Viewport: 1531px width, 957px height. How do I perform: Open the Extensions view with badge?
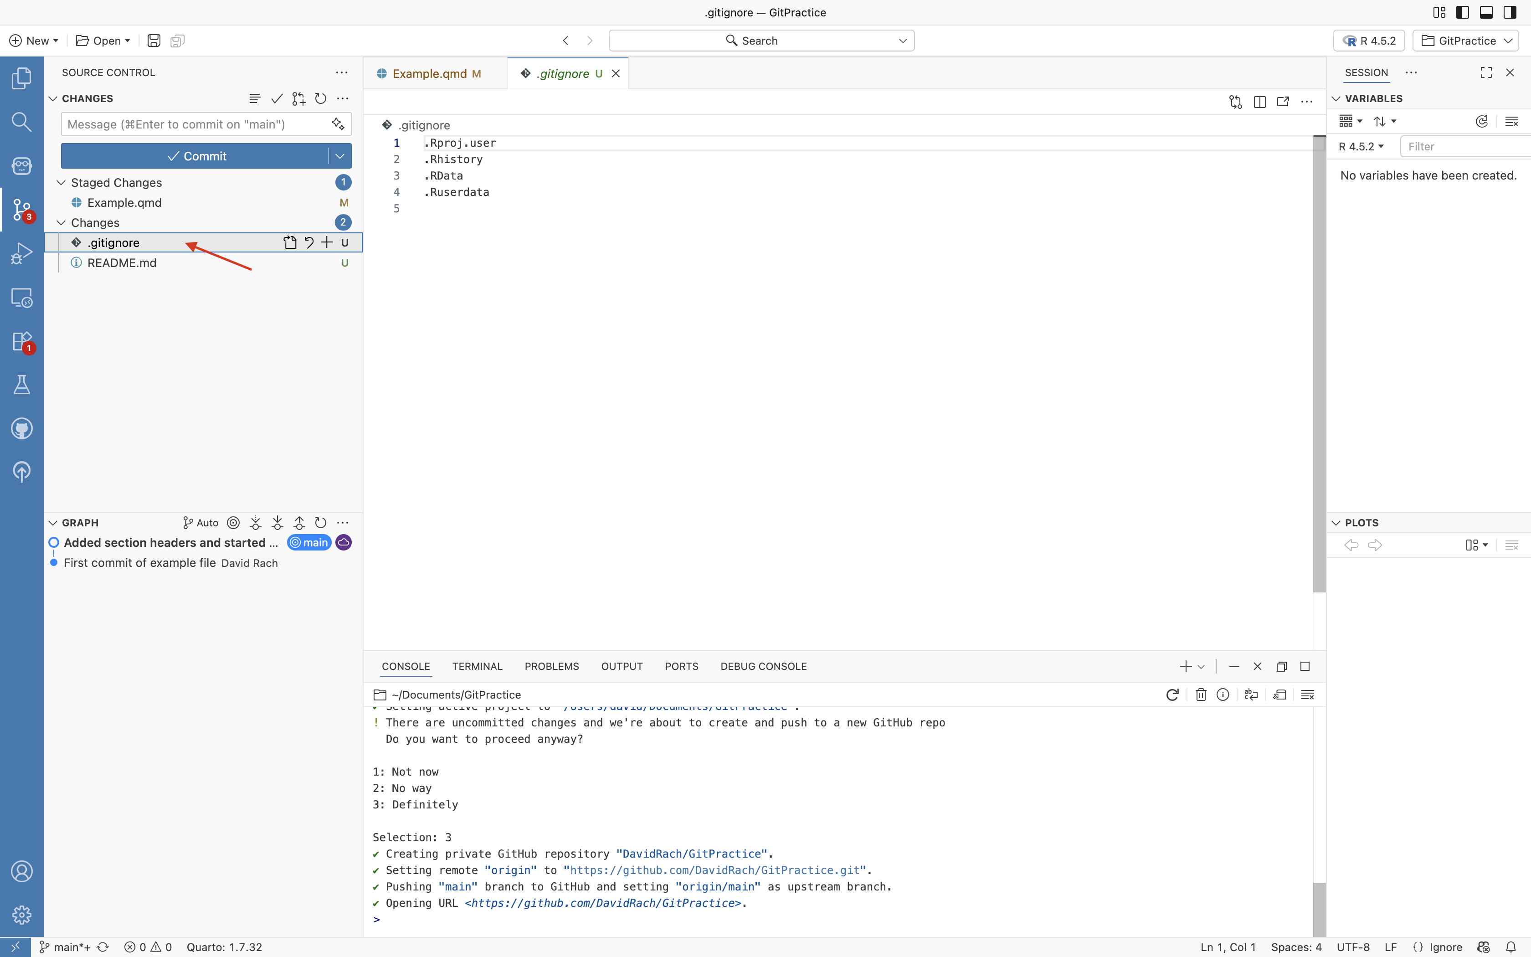click(x=21, y=342)
